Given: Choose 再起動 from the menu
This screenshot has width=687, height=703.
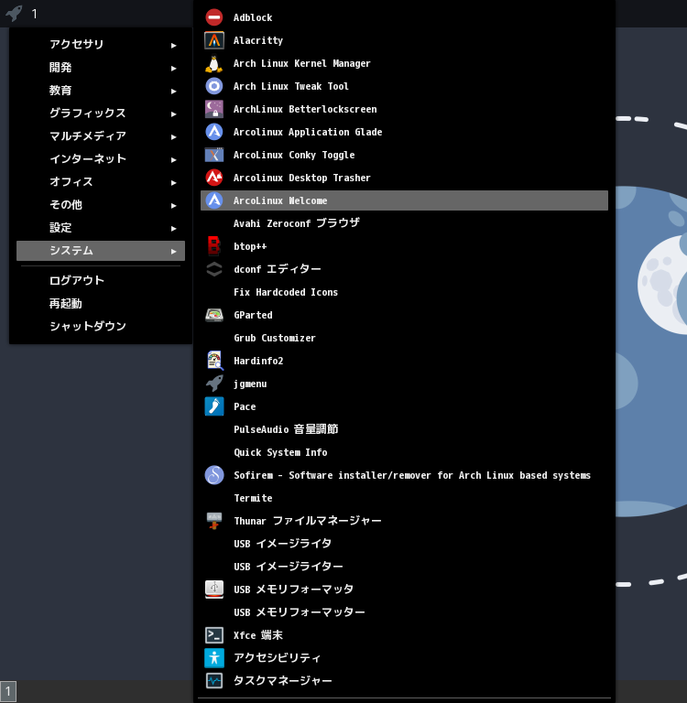Looking at the screenshot, I should [101, 304].
